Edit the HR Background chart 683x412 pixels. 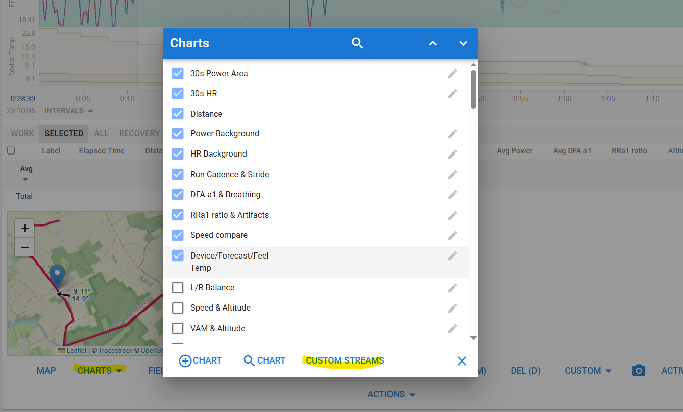[x=453, y=154]
